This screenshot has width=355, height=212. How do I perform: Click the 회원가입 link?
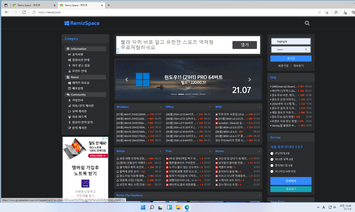click(283, 66)
